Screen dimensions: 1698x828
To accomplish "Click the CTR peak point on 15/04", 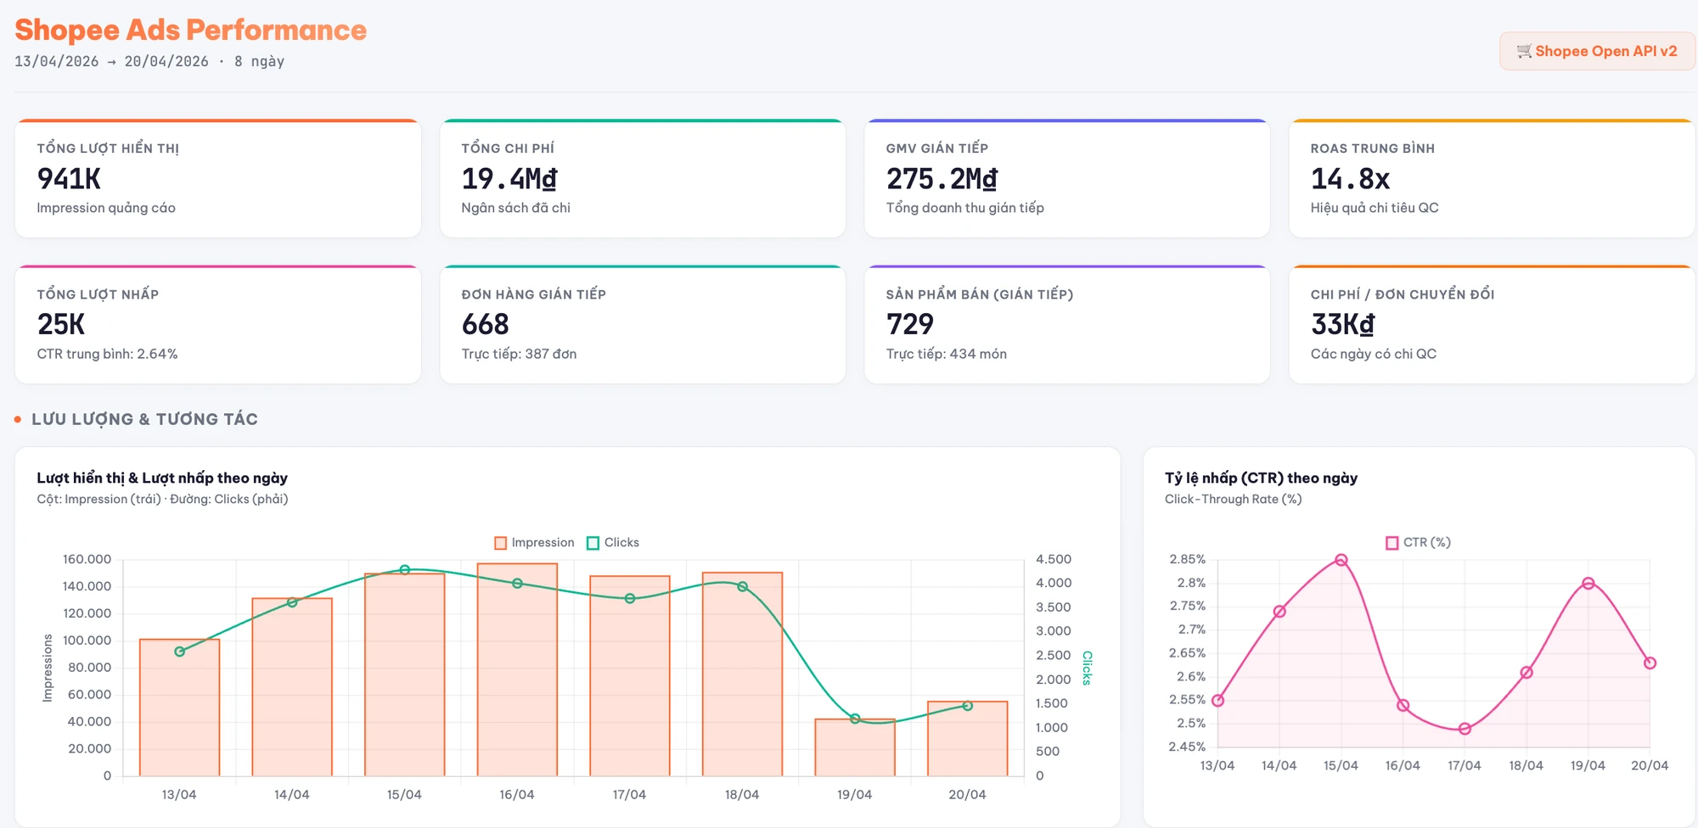I will coord(1341,560).
